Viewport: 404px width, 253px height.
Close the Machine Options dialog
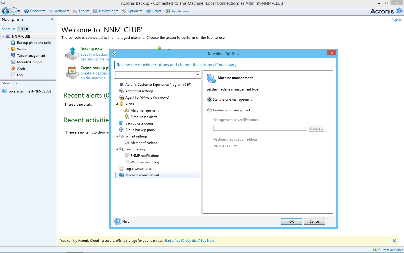click(332, 53)
